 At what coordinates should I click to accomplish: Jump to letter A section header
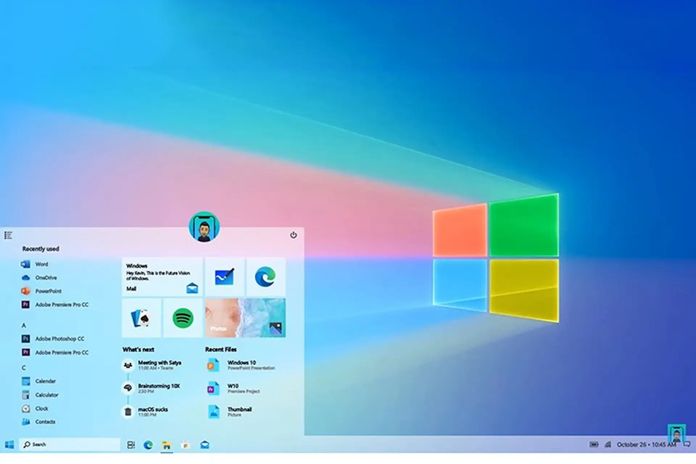click(x=24, y=325)
